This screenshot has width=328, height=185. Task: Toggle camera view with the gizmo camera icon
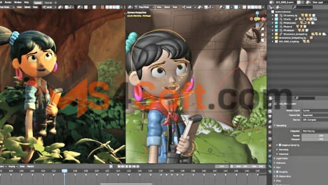(263, 40)
